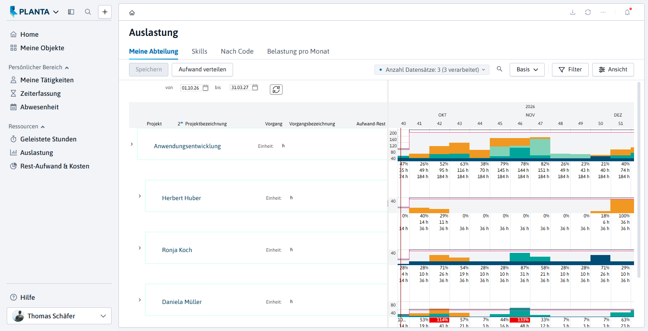Open the sidebar search icon
This screenshot has height=331, width=648.
[88, 12]
